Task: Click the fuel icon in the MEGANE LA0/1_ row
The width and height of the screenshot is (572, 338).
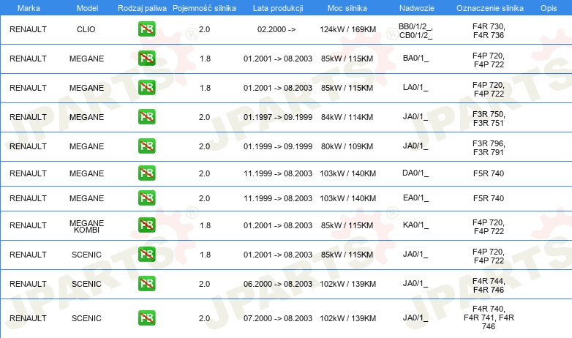Action: (146, 88)
